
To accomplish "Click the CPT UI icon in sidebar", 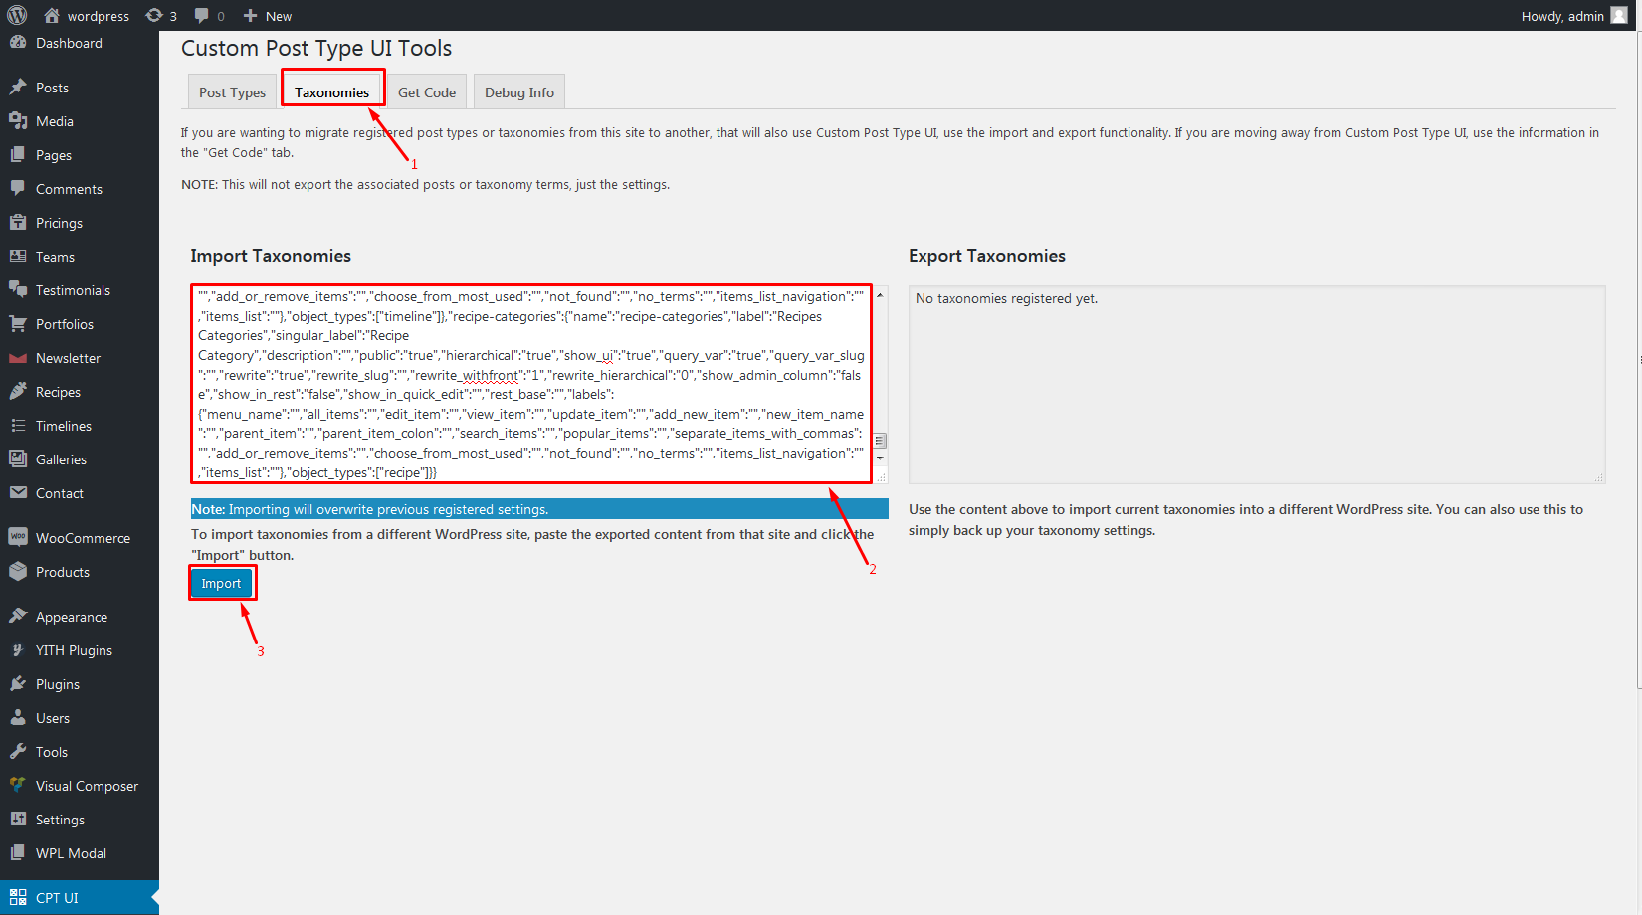I will (18, 898).
